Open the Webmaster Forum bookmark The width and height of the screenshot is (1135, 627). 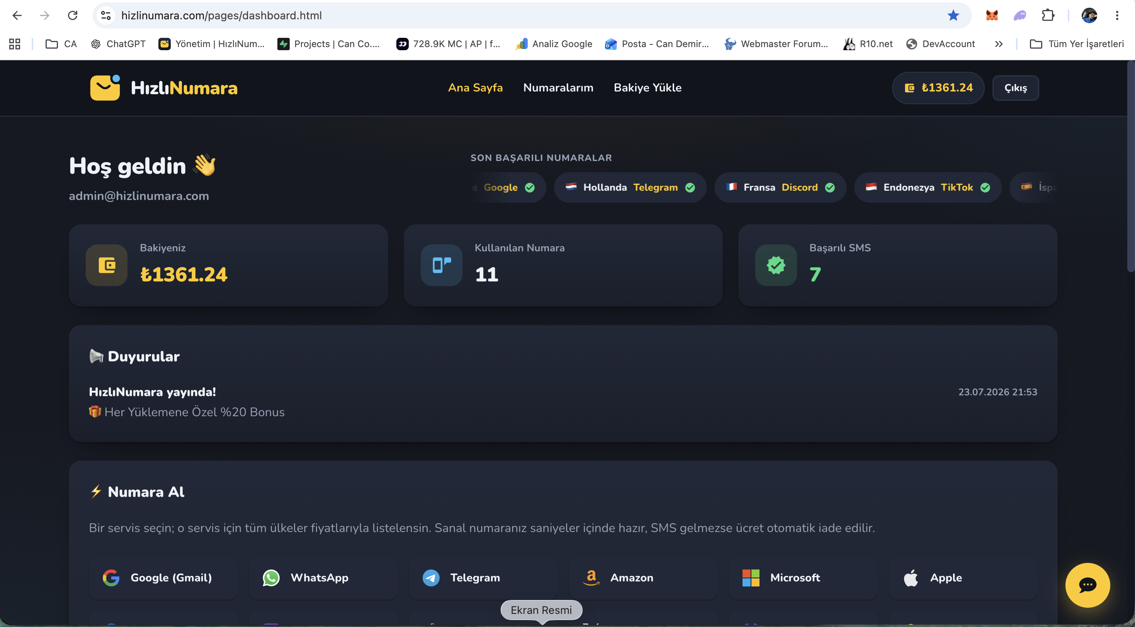776,44
